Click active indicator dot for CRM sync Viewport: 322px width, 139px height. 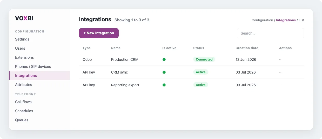point(164,72)
